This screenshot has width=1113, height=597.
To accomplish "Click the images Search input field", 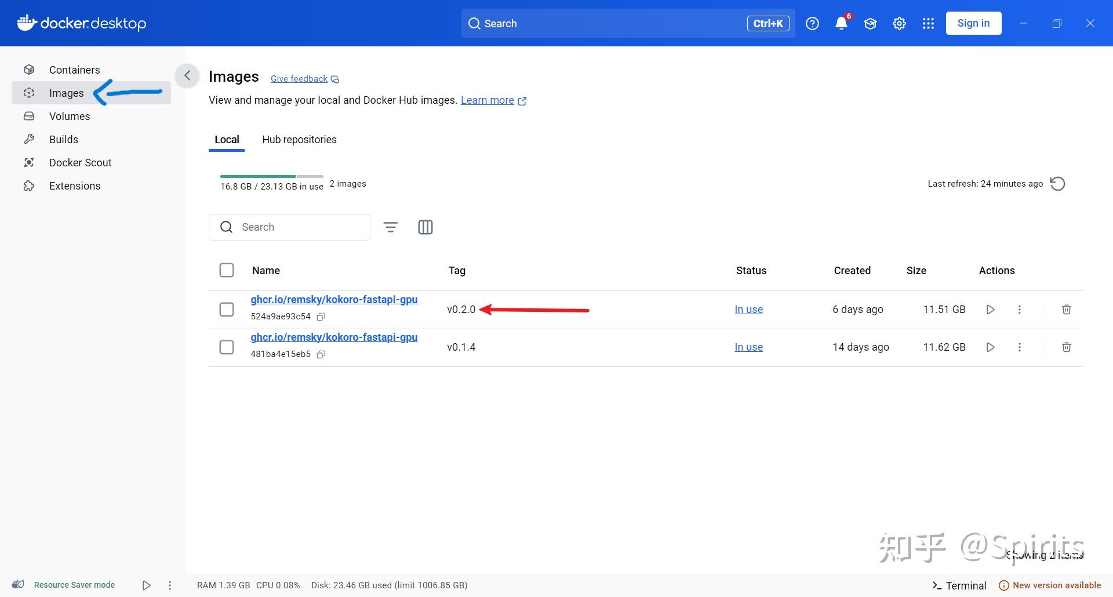I will (x=289, y=227).
